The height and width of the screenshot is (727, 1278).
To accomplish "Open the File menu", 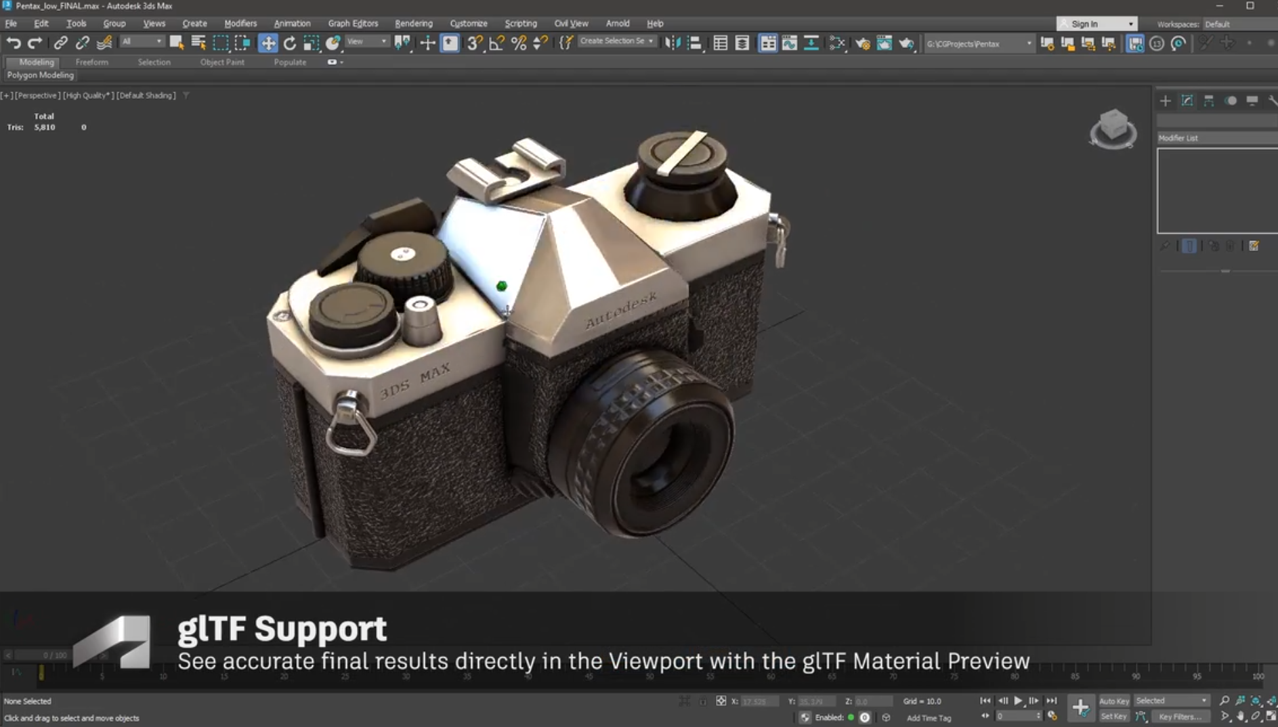I will (x=11, y=24).
